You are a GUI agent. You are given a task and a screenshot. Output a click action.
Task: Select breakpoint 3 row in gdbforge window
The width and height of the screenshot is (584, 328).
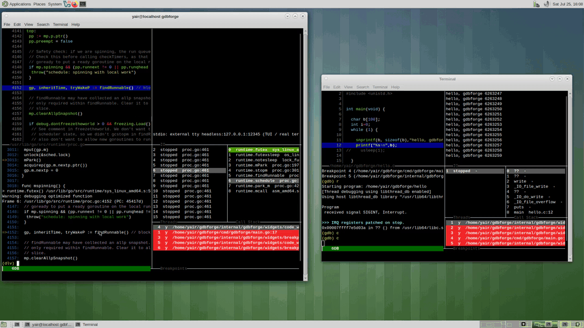click(x=226, y=238)
